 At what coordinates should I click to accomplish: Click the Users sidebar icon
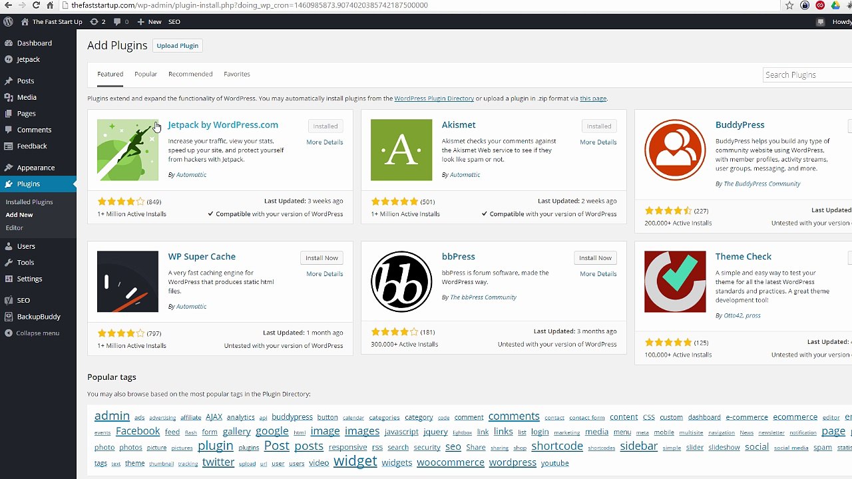(x=9, y=246)
